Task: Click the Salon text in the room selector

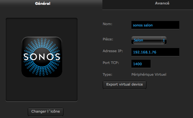Action: pos(138,40)
